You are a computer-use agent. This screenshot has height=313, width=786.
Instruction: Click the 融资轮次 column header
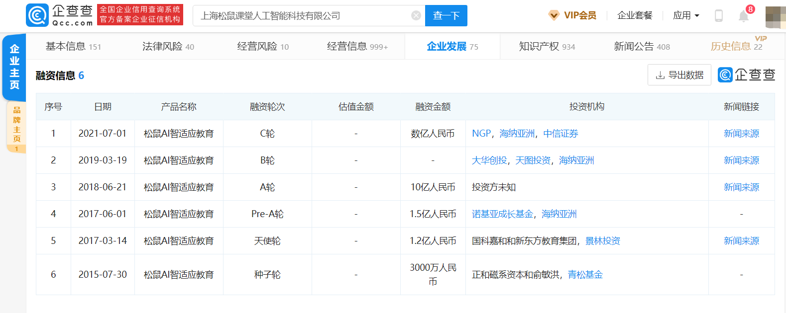pos(267,107)
